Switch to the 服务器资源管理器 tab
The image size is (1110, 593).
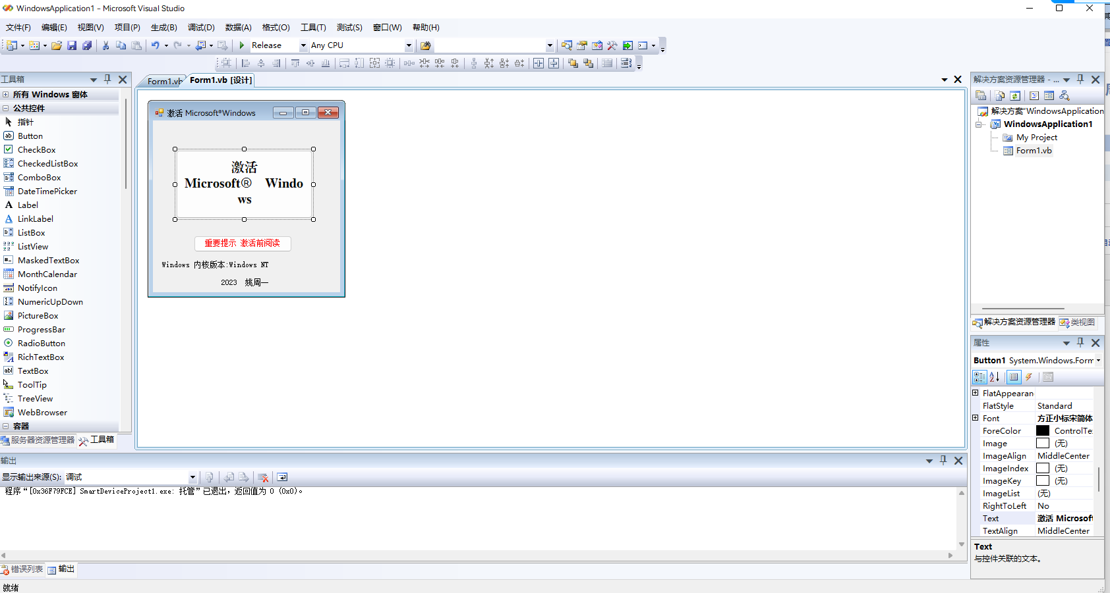click(38, 440)
